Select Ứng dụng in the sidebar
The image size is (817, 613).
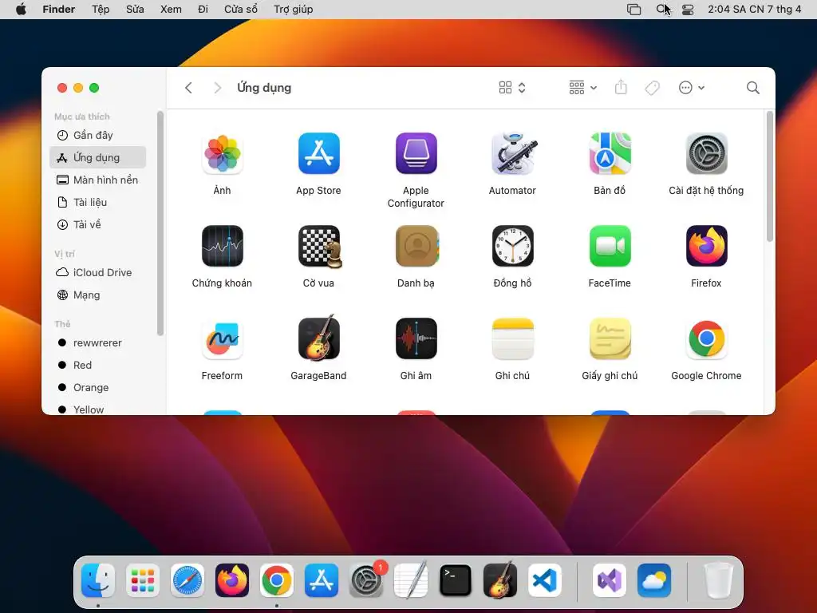(x=98, y=157)
